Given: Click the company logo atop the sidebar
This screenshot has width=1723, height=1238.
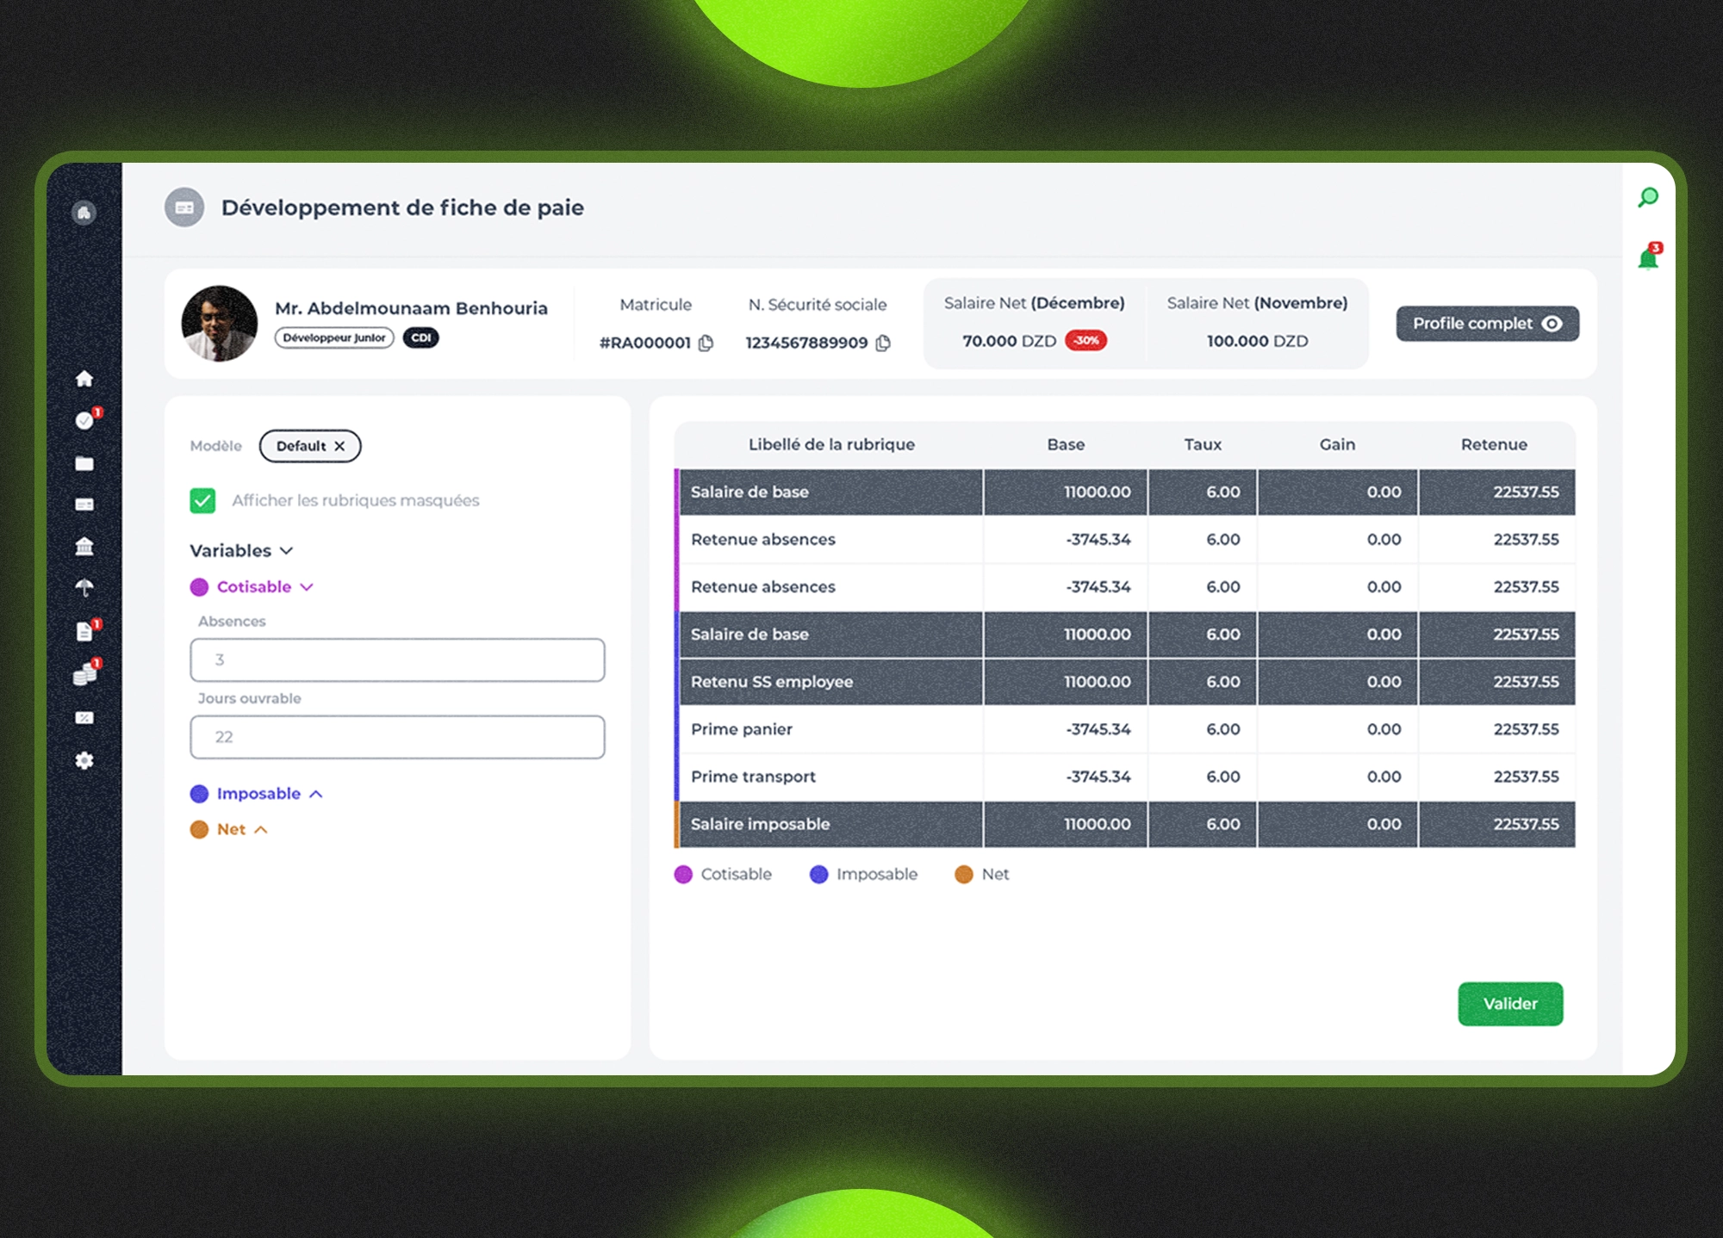Looking at the screenshot, I should click(84, 213).
